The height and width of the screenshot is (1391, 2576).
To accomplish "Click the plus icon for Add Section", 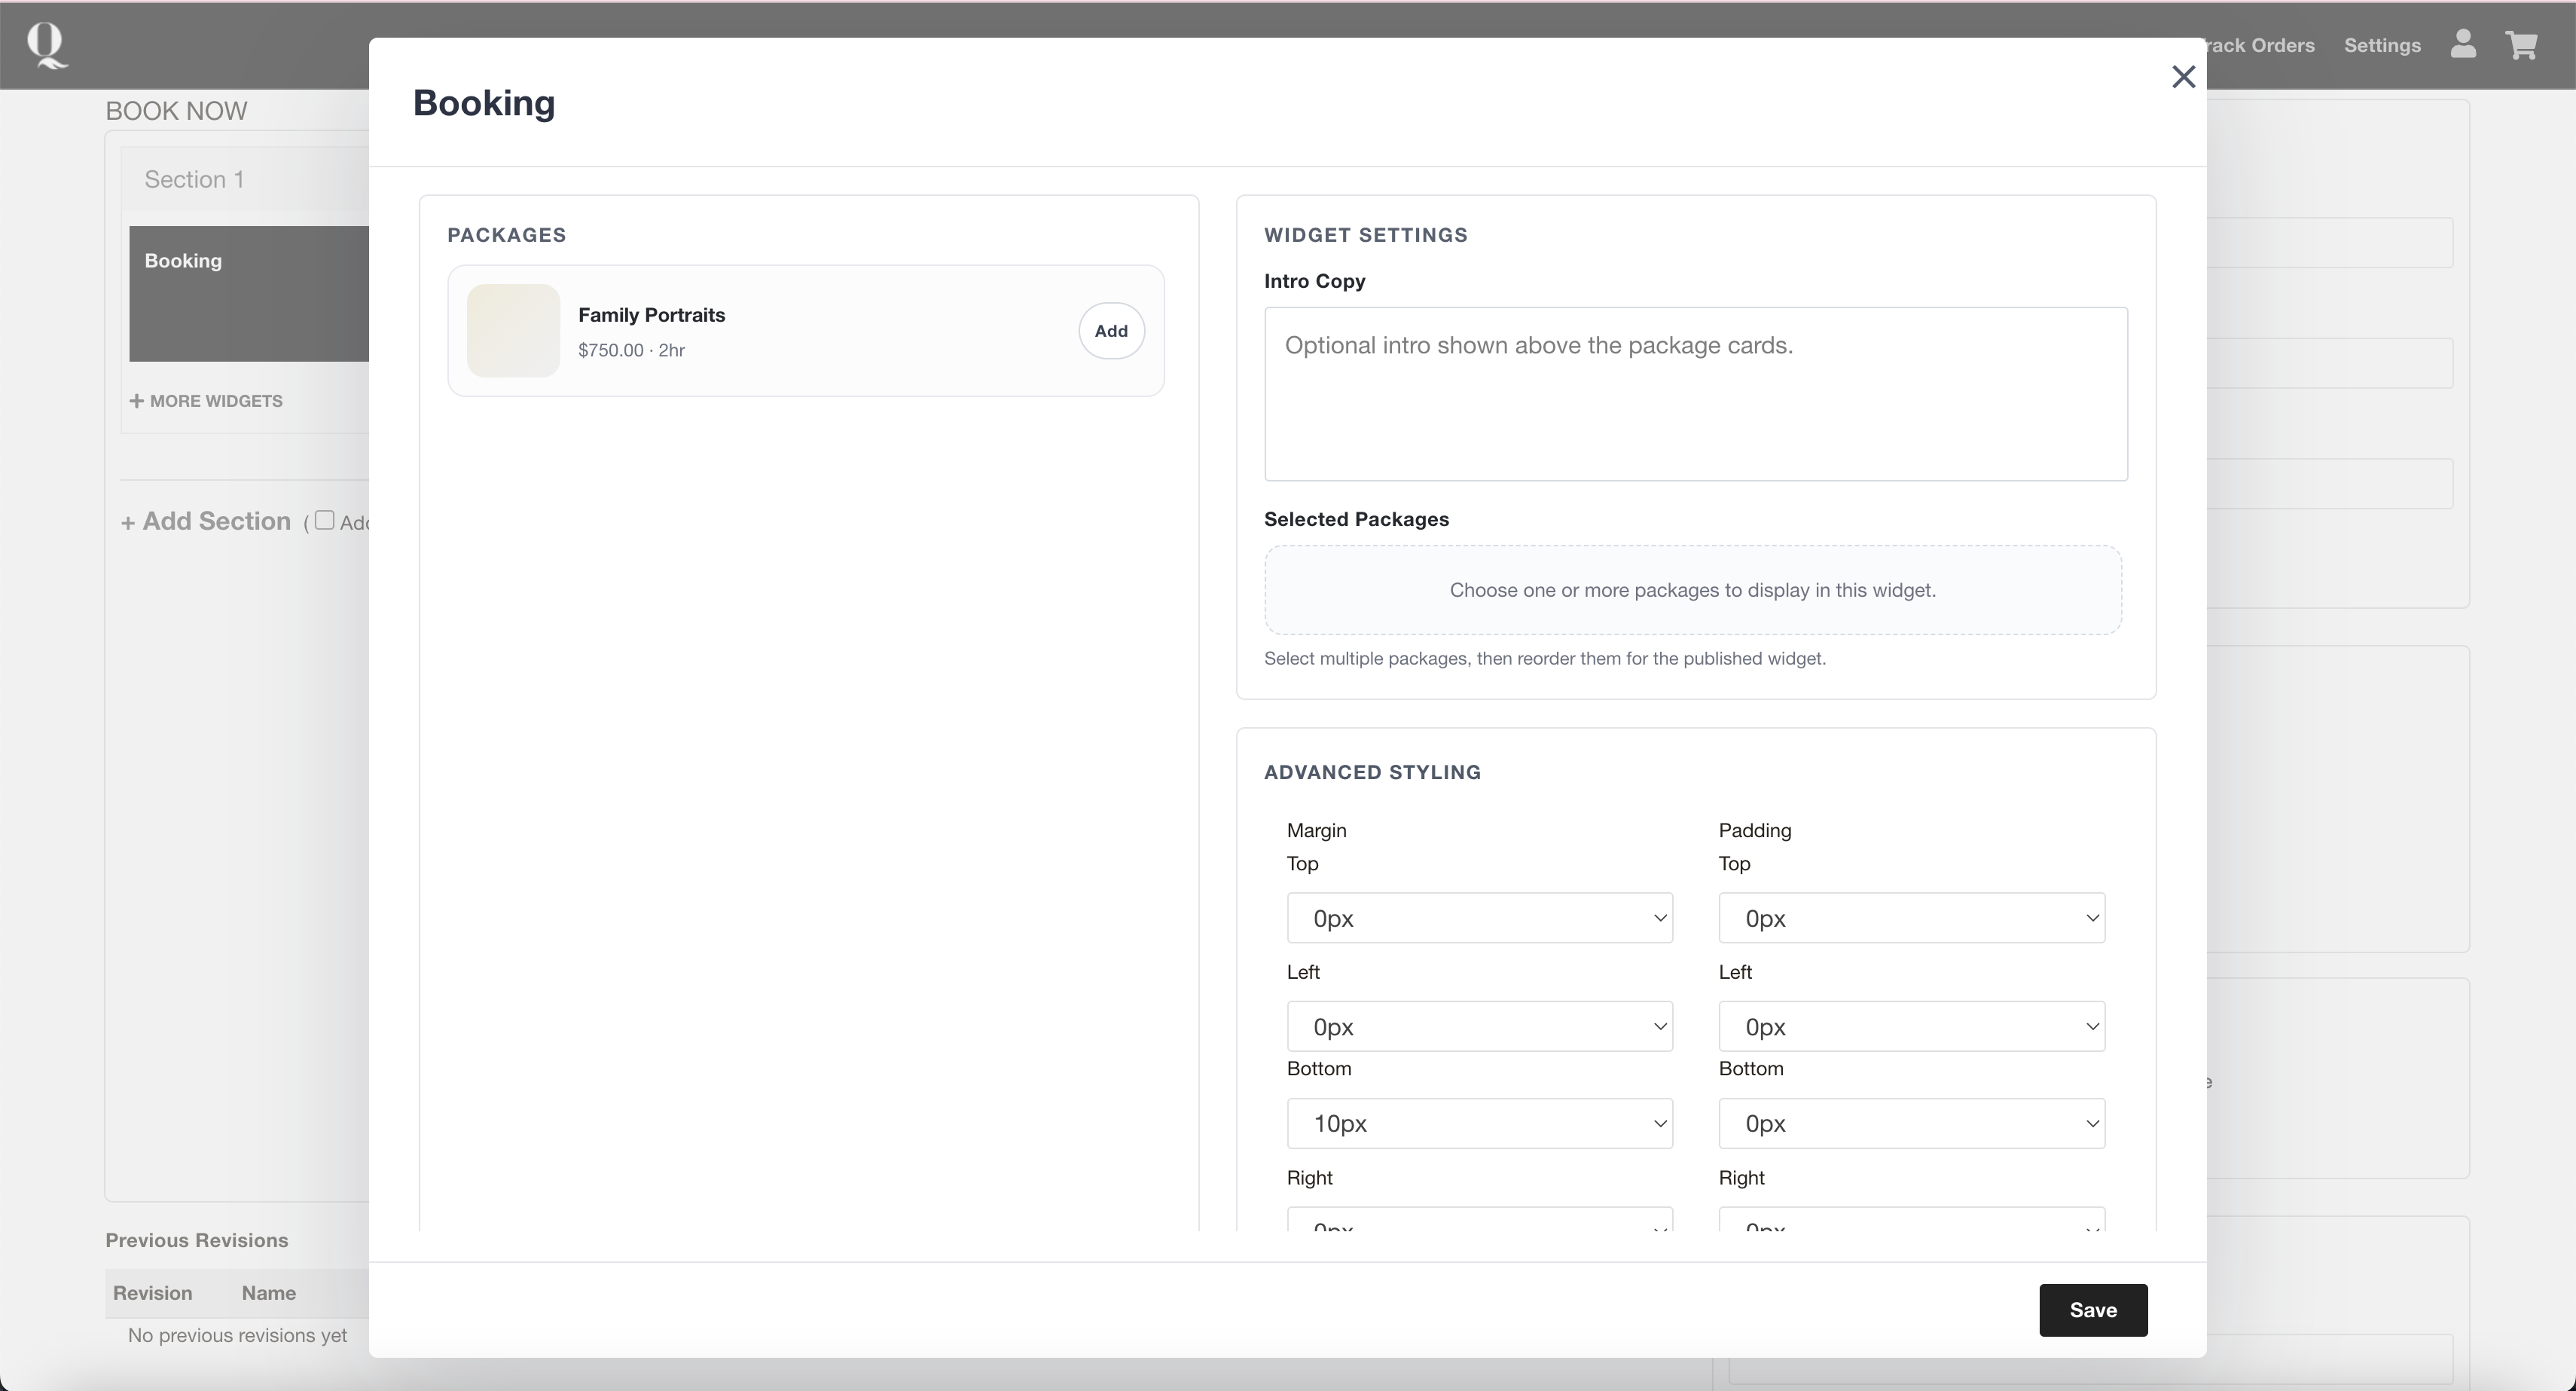I will click(x=128, y=524).
